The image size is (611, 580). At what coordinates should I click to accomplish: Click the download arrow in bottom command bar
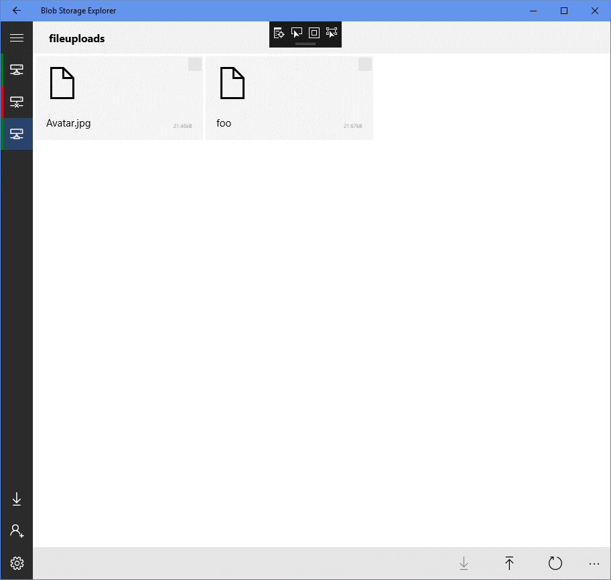tap(464, 564)
